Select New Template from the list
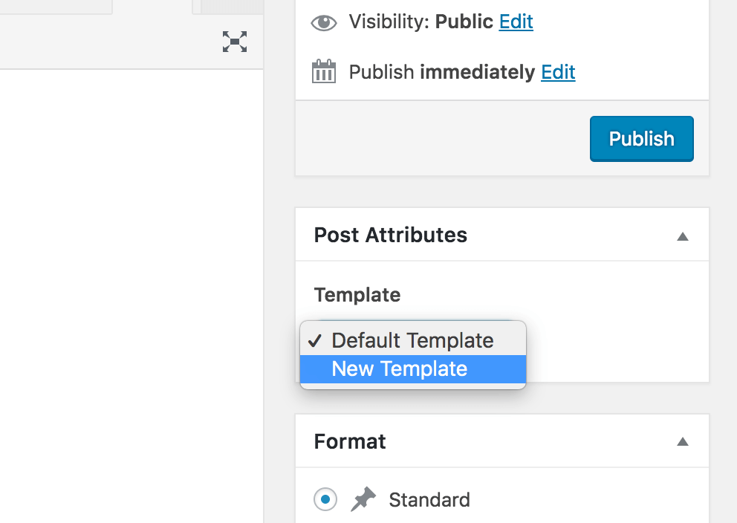This screenshot has width=737, height=523. (413, 368)
